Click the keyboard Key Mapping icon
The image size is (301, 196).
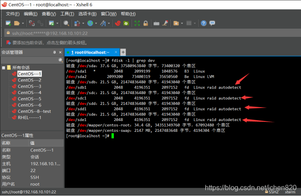pyautogui.click(x=156, y=23)
